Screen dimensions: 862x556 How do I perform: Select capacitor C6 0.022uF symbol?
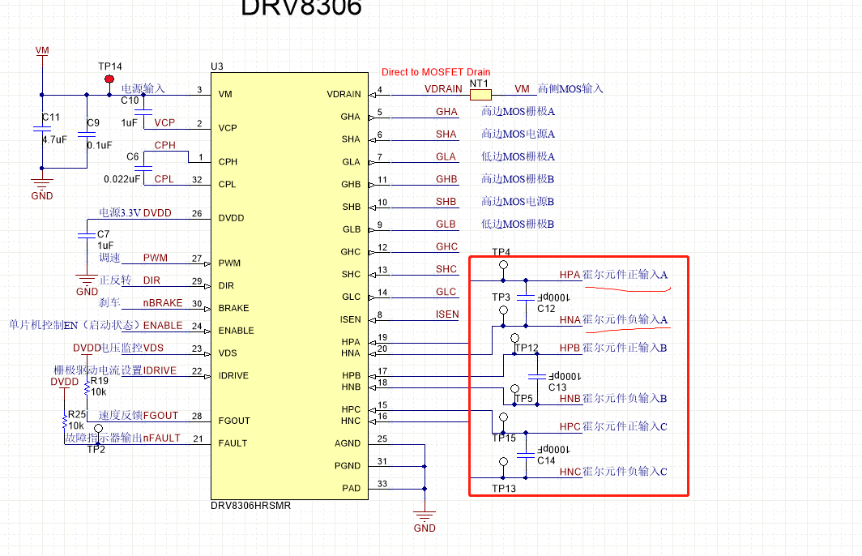[x=143, y=168]
